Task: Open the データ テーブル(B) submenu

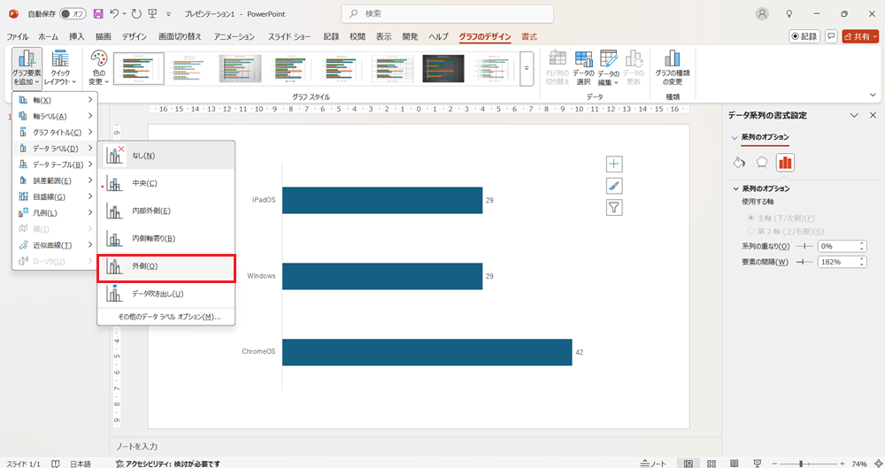Action: [55, 165]
